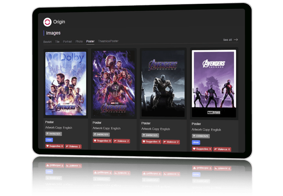Click the Violence: 0 tag
The width and height of the screenshot is (283, 196).
[222, 149]
